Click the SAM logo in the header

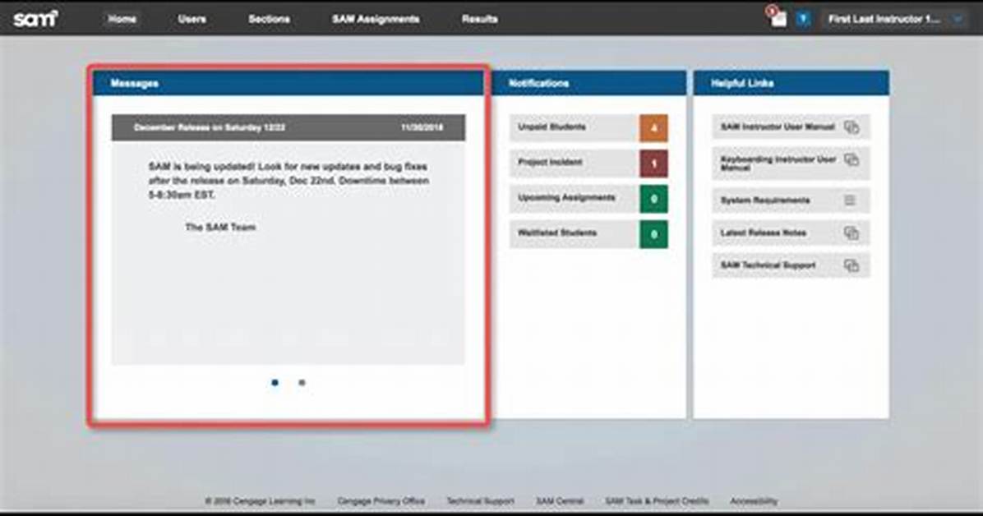click(x=35, y=19)
